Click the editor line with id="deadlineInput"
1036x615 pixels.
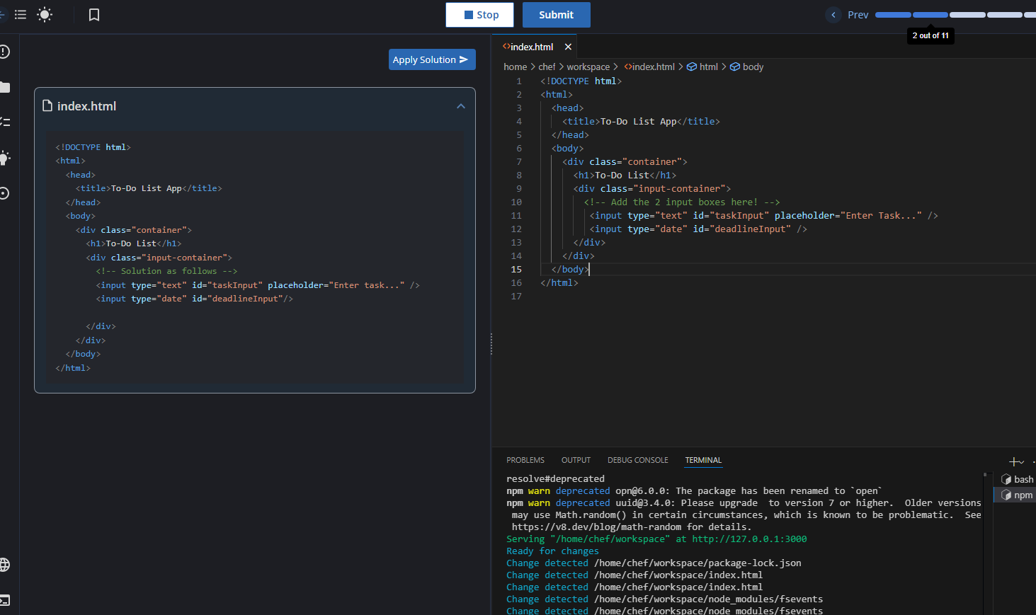click(x=698, y=229)
